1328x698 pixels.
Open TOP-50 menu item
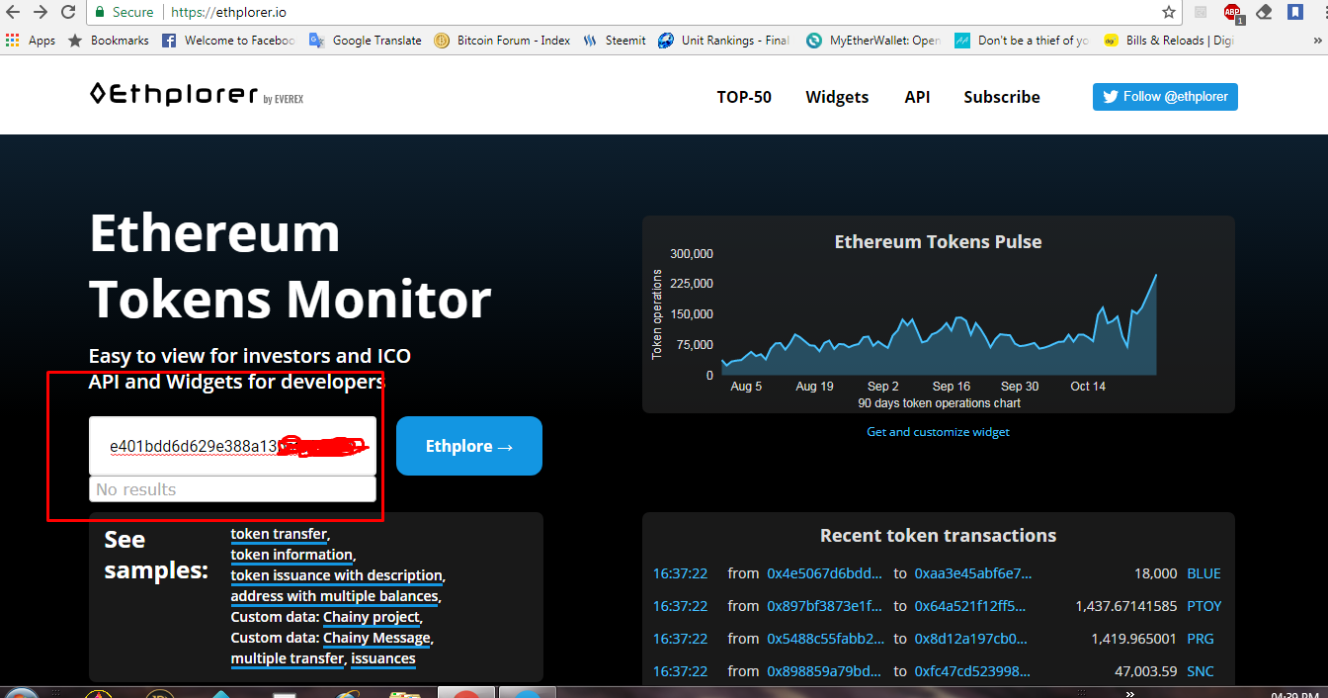(744, 97)
